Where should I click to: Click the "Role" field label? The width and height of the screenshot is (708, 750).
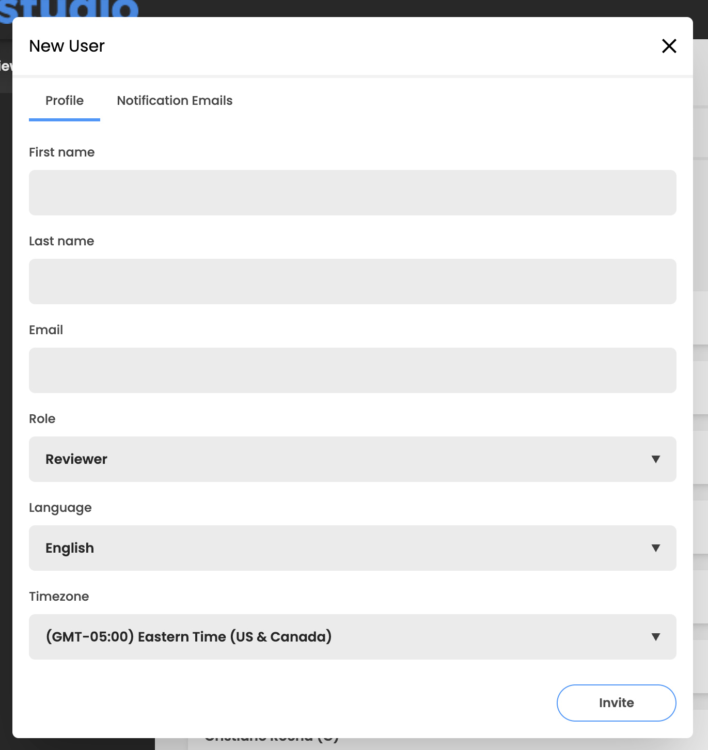(42, 419)
